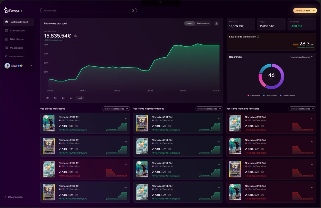Screen dimensions: 321x208
Task: Open category dropdown for Vos pièces maîtresses
Action: (116, 109)
